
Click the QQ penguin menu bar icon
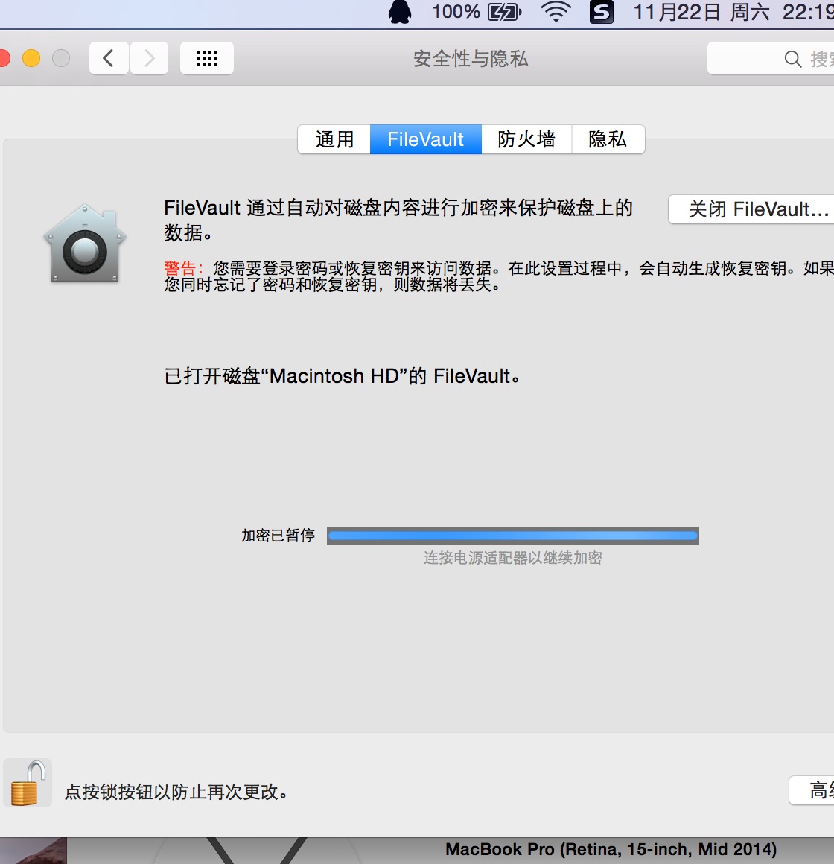tap(400, 12)
